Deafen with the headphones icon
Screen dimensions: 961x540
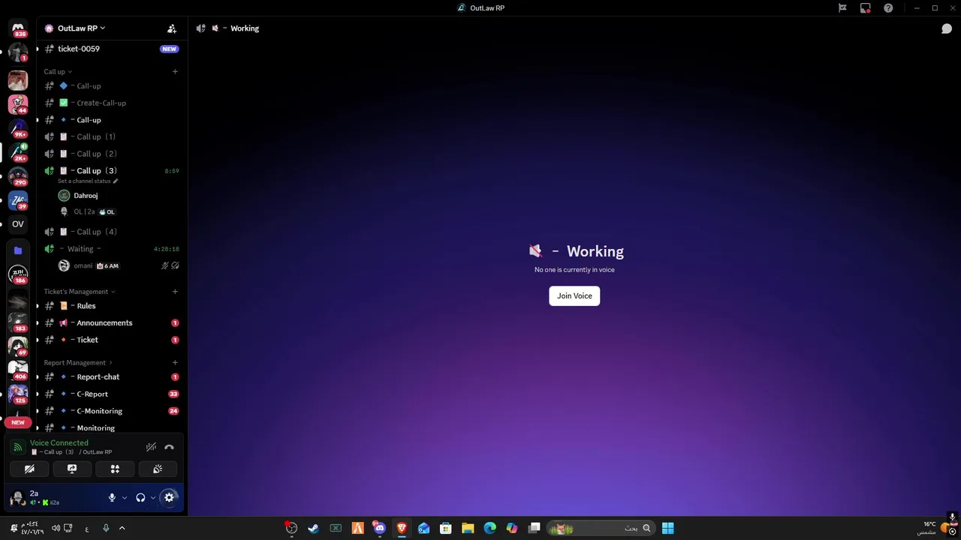click(140, 497)
